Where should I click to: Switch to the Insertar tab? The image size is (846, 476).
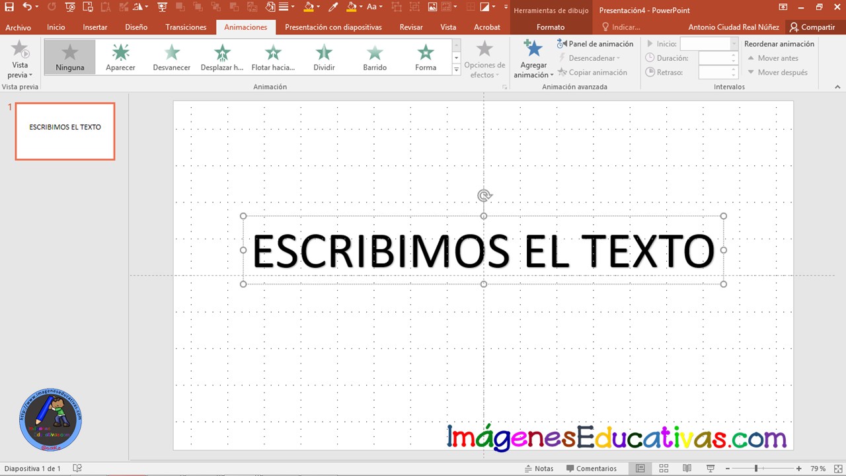pos(95,27)
